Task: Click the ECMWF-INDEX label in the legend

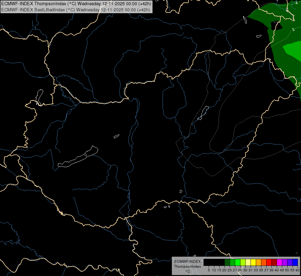Action: [188, 262]
